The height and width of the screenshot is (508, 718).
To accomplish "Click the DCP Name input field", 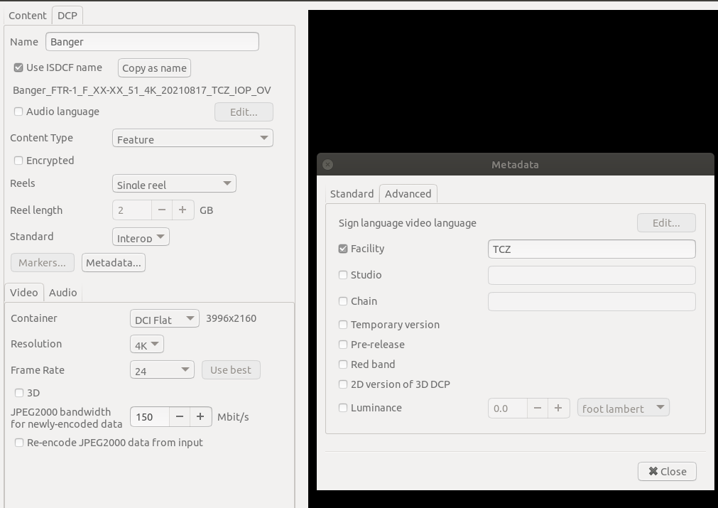I will coord(152,42).
